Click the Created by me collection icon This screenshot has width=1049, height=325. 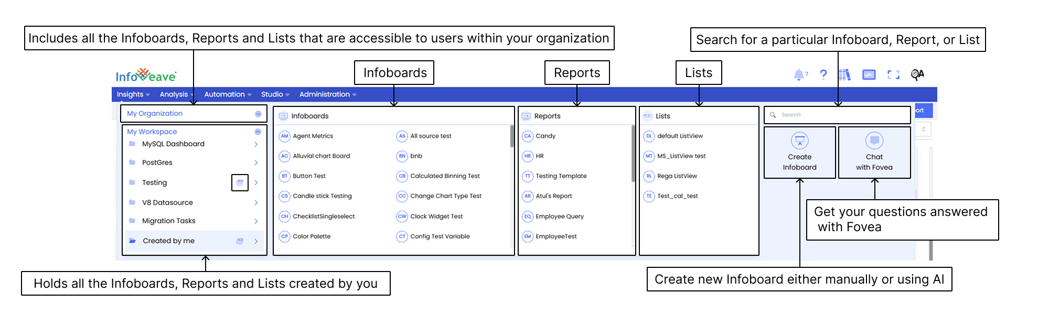tap(240, 241)
